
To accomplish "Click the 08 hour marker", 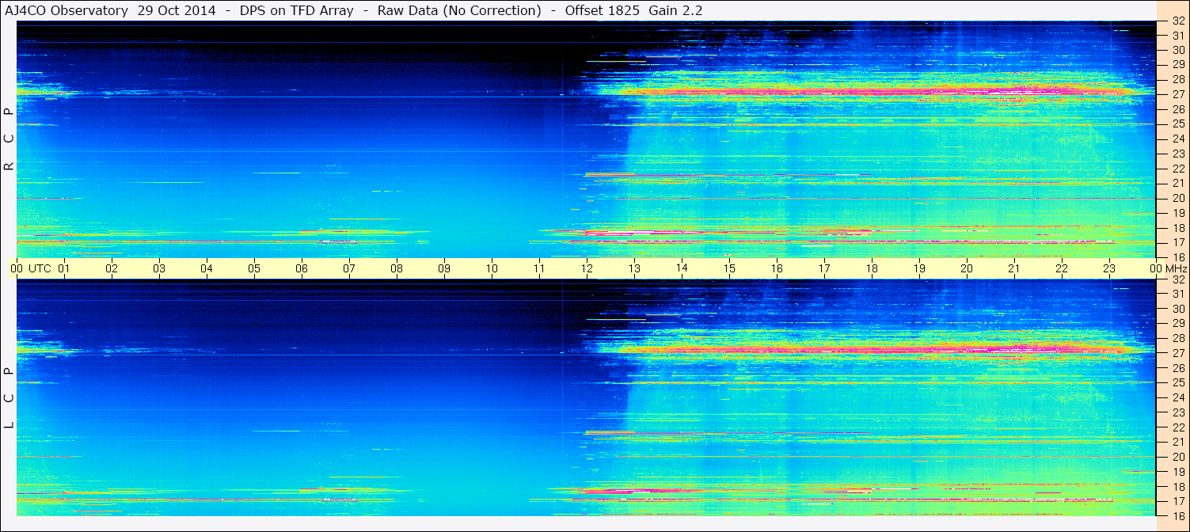I will [x=397, y=268].
